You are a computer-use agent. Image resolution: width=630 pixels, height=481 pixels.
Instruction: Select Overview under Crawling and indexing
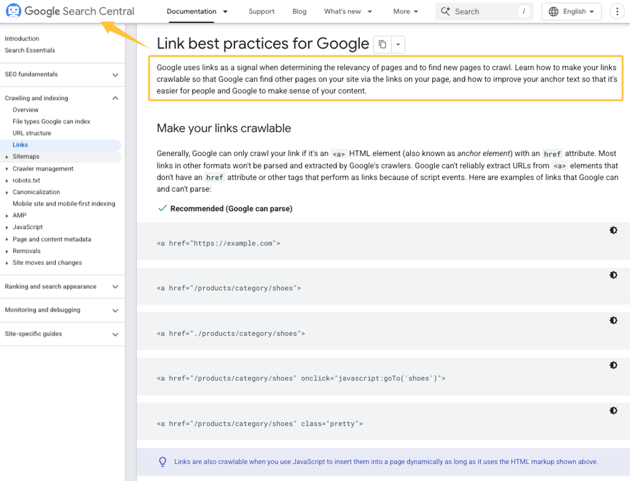[x=26, y=110]
